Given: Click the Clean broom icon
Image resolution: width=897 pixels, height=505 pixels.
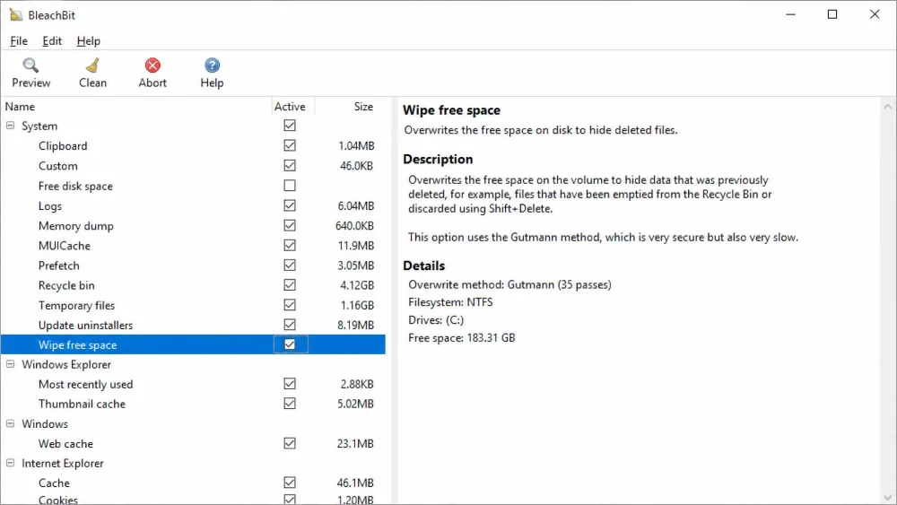Looking at the screenshot, I should [x=92, y=65].
